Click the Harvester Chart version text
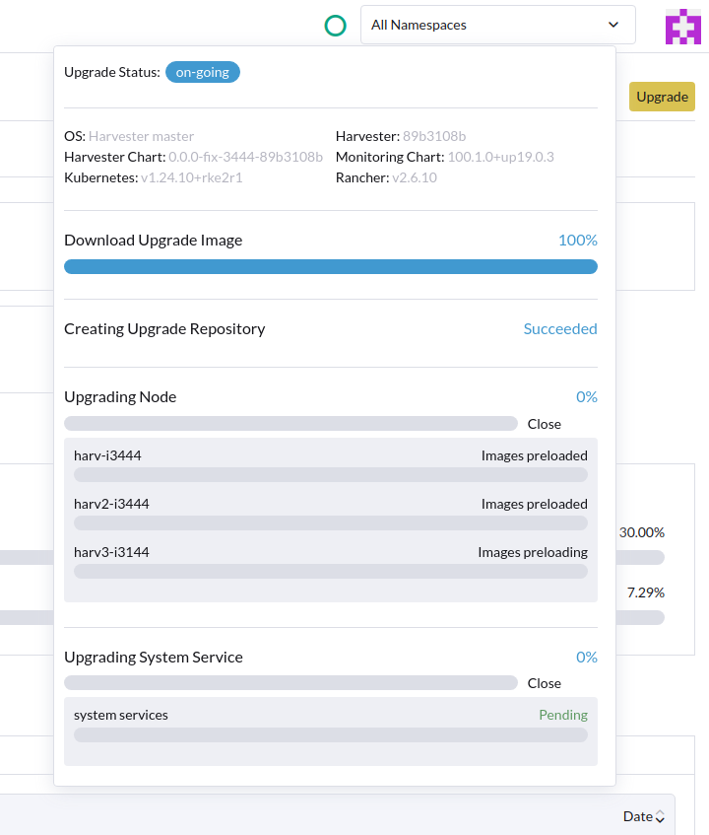This screenshot has width=709, height=835. (x=246, y=157)
